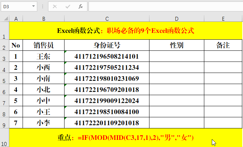Viewport: 243px width, 147px height.
Task: Select row 10 header
Action: (x=5, y=138)
